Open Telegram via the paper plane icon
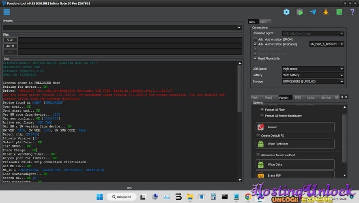 pyautogui.click(x=313, y=12)
